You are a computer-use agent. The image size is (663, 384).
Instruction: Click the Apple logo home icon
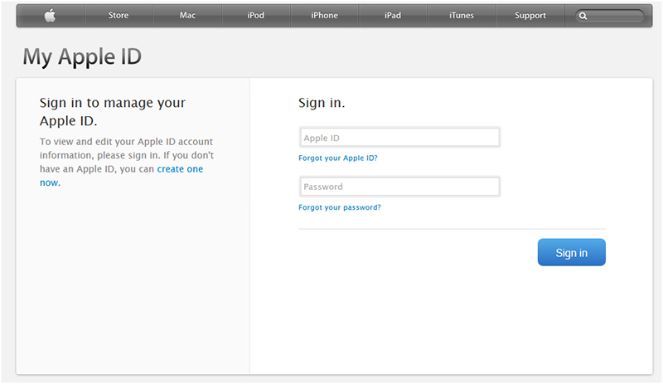pyautogui.click(x=51, y=16)
